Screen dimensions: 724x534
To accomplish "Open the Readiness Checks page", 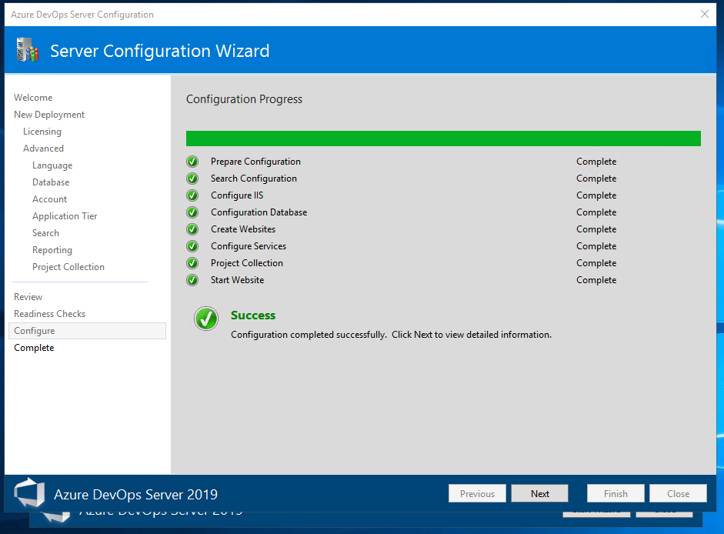I will [50, 314].
